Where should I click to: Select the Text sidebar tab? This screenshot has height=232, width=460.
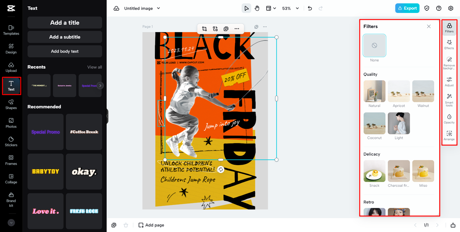11,86
